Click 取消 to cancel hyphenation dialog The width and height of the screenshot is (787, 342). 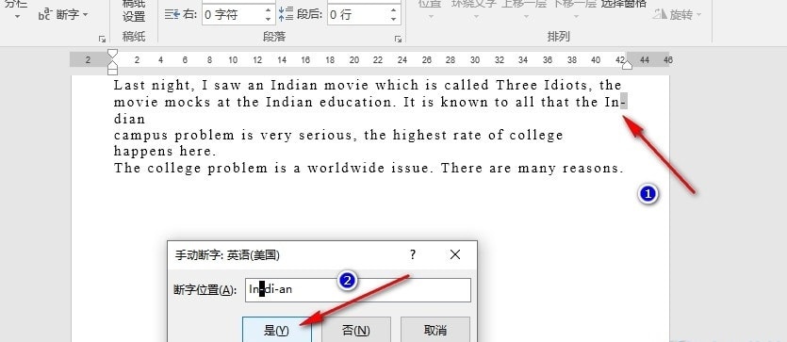pyautogui.click(x=435, y=330)
